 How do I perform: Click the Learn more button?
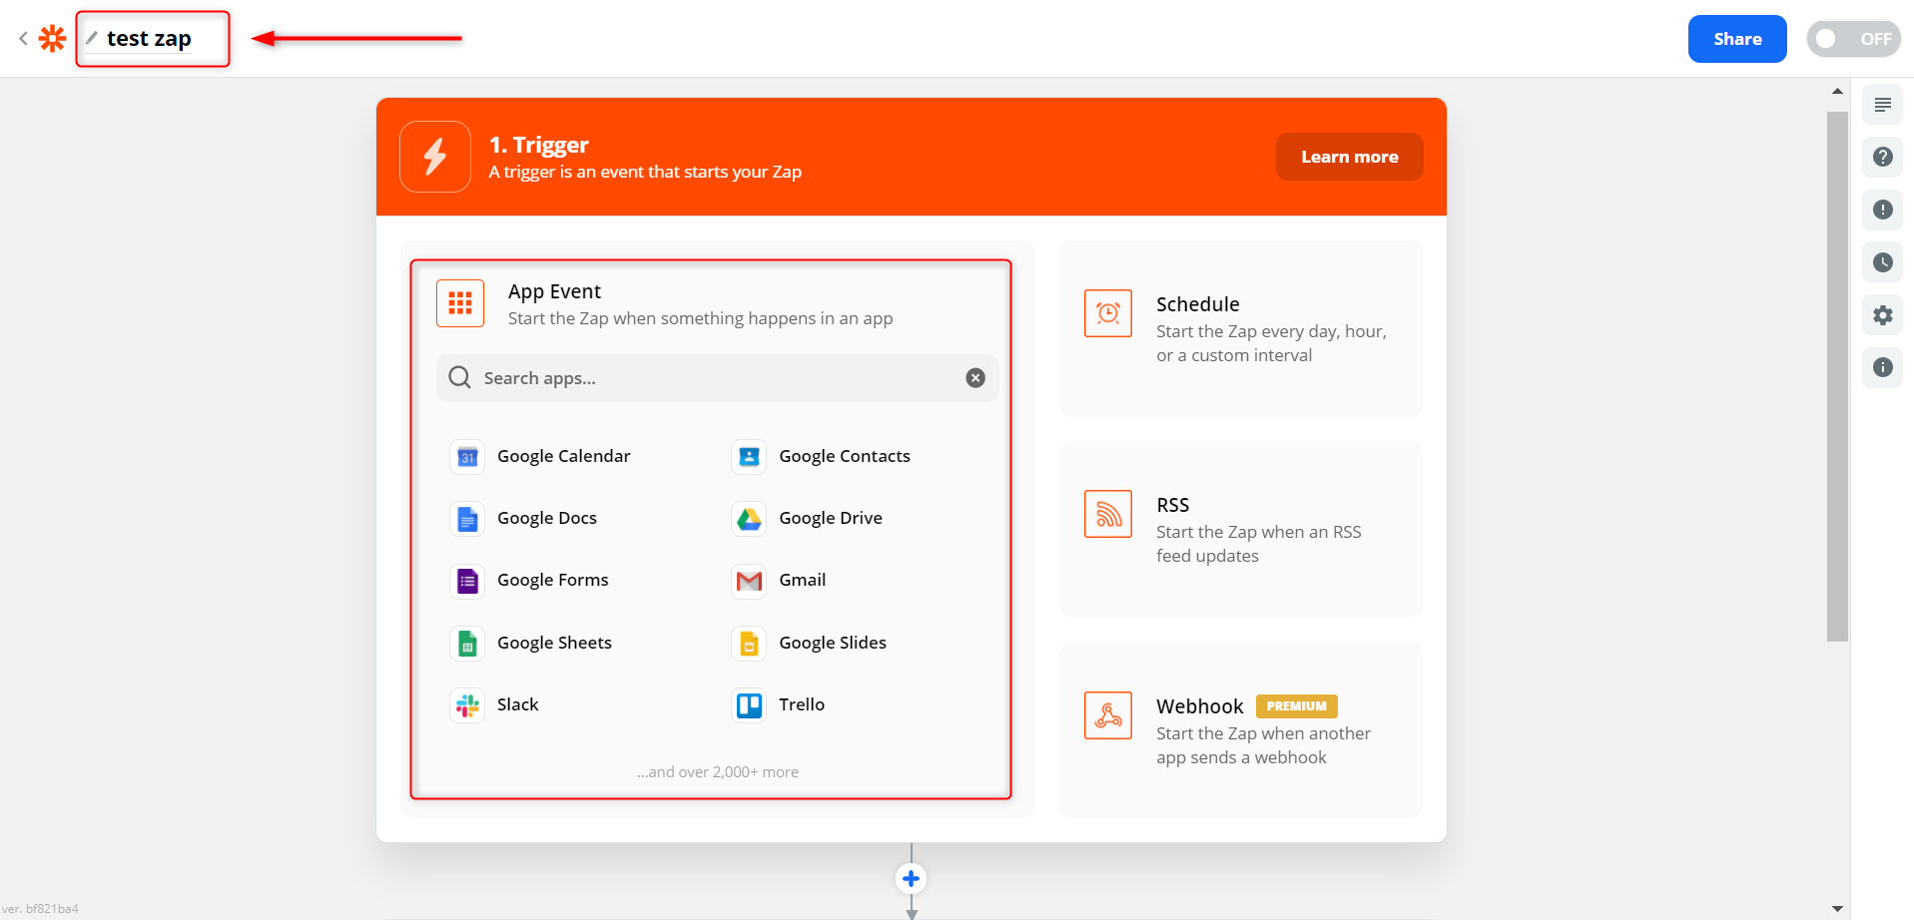[1348, 157]
